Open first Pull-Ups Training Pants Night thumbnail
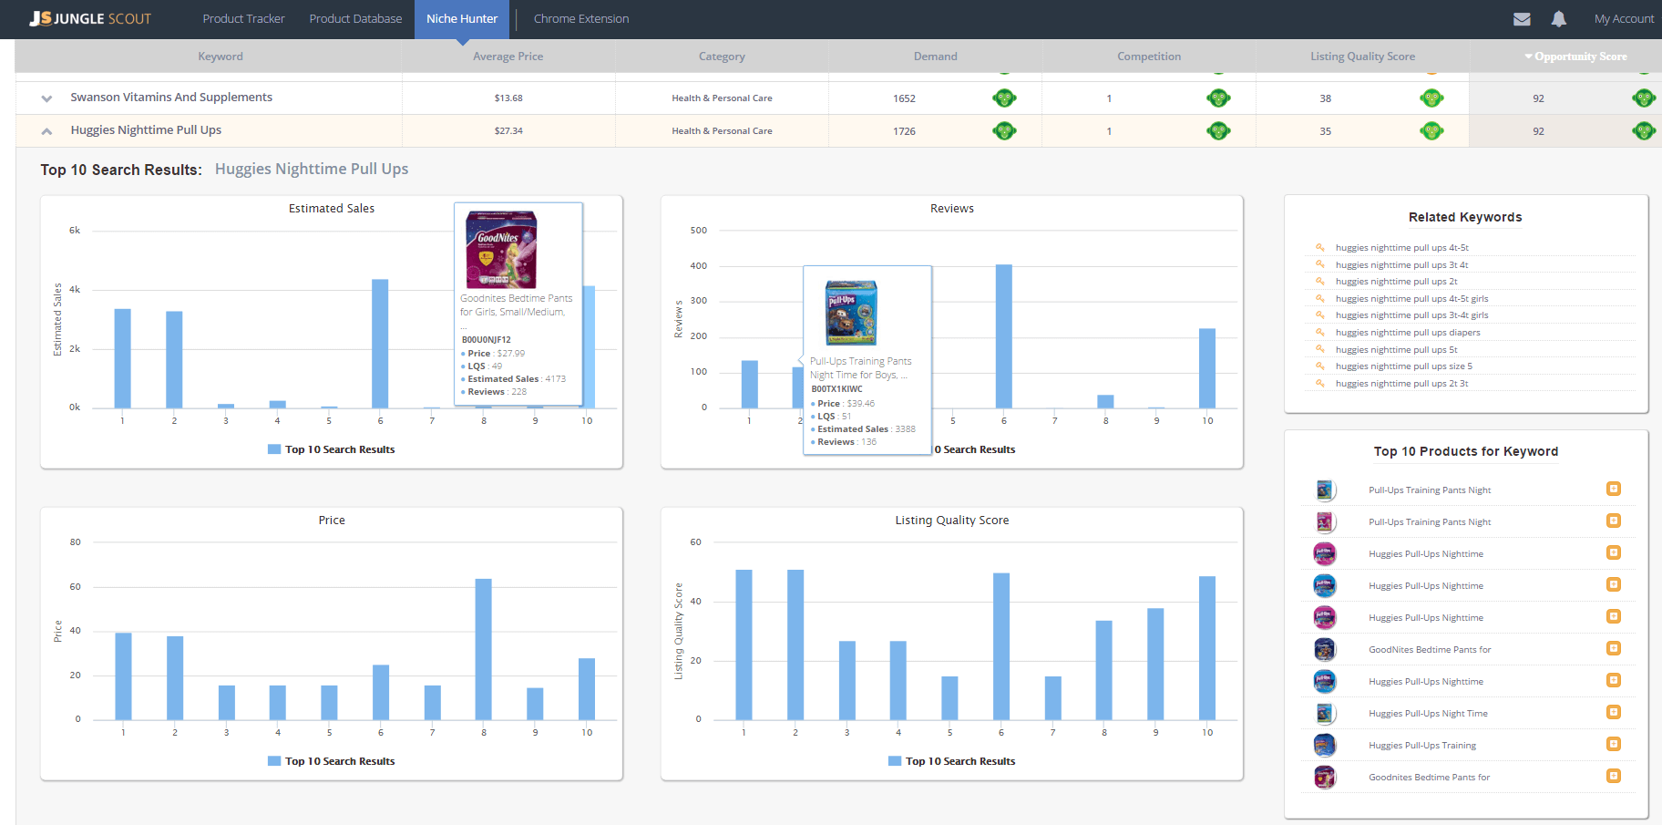 click(x=1325, y=490)
